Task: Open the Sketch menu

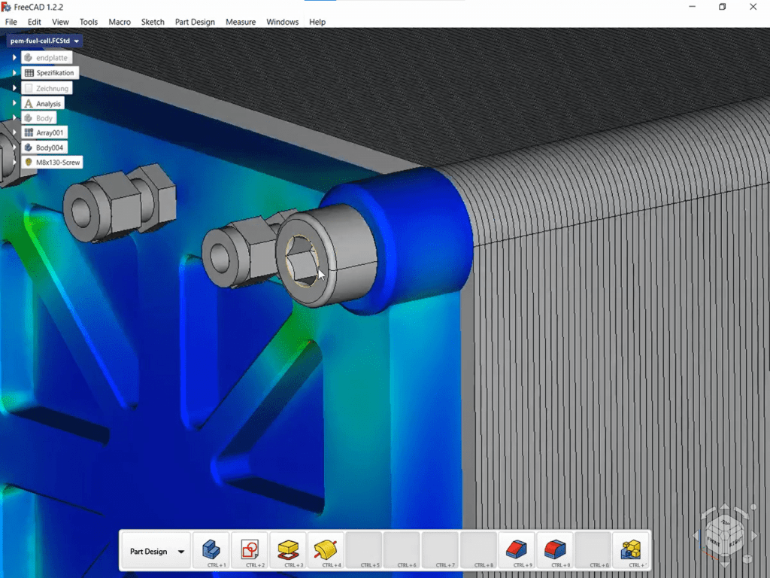Action: (153, 22)
